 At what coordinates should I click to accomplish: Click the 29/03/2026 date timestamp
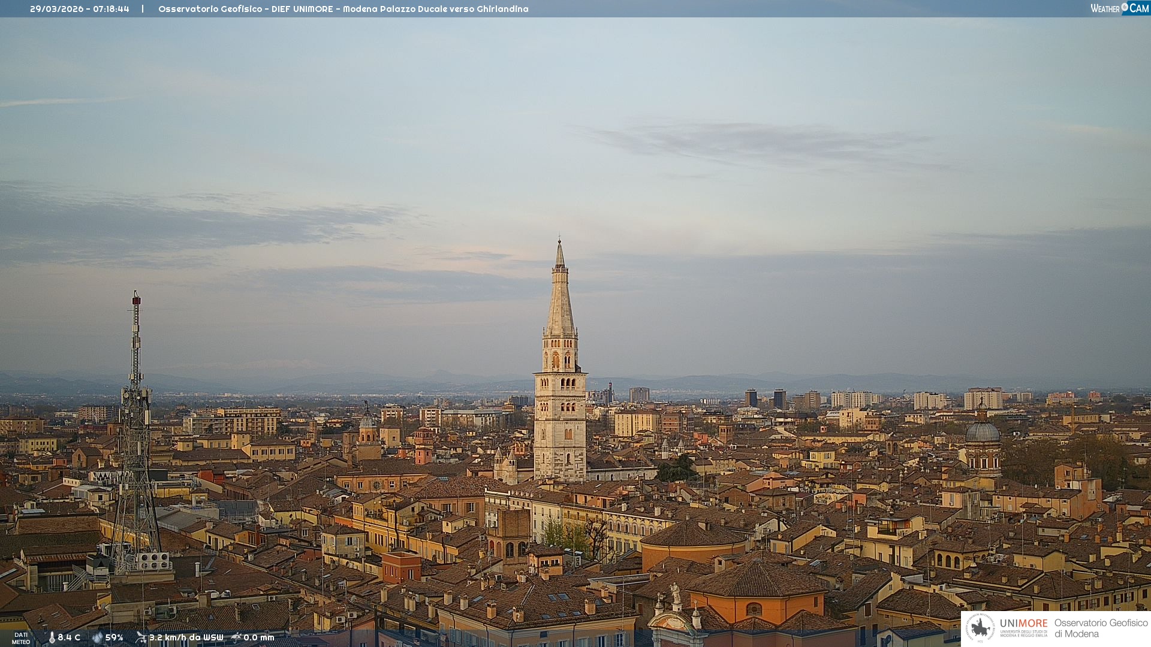click(58, 9)
